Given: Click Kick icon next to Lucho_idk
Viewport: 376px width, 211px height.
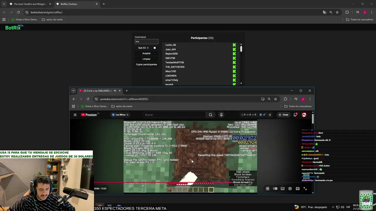Looking at the screenshot, I should point(234,45).
